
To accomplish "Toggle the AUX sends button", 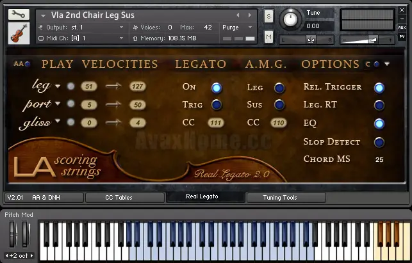I will [x=402, y=28].
